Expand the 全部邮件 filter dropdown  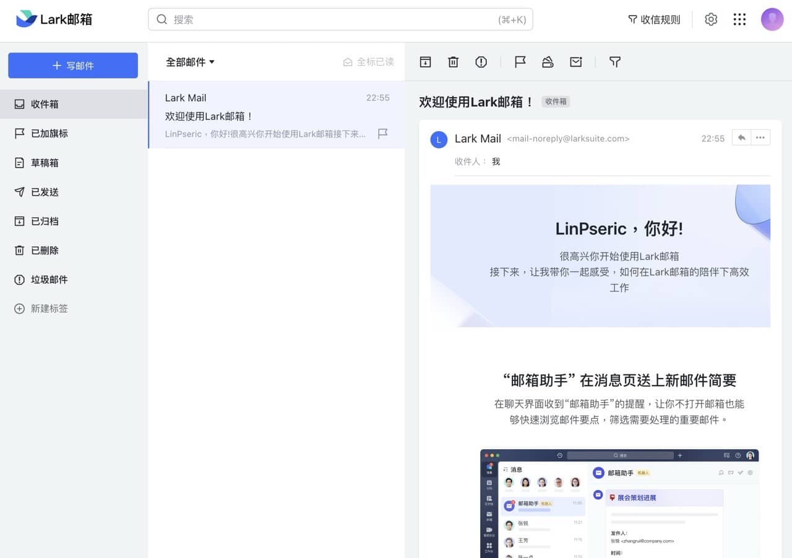(190, 62)
